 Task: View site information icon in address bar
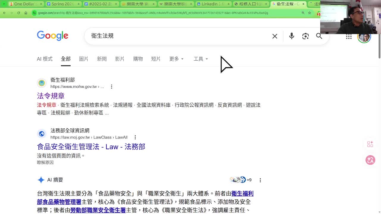(35, 13)
